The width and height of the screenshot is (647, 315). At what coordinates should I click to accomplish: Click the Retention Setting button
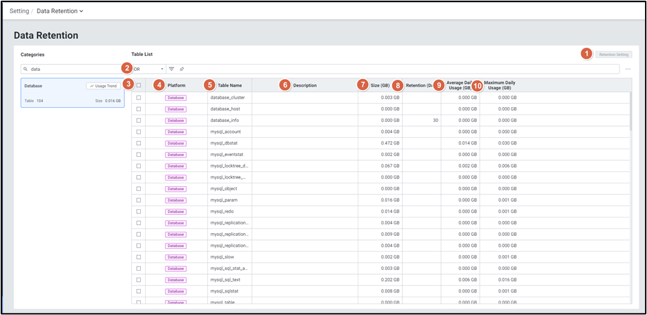coord(613,55)
